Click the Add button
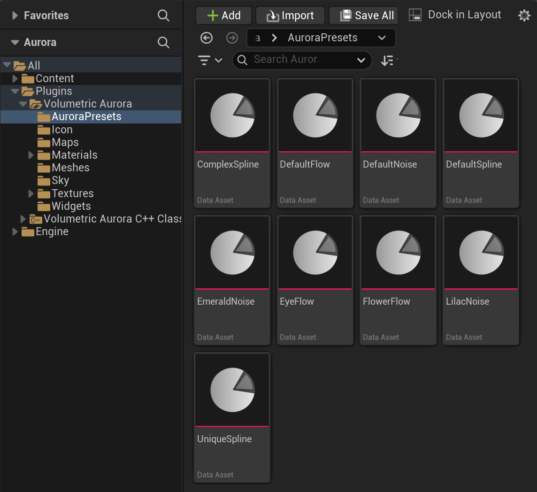The width and height of the screenshot is (537, 492). pyautogui.click(x=223, y=15)
